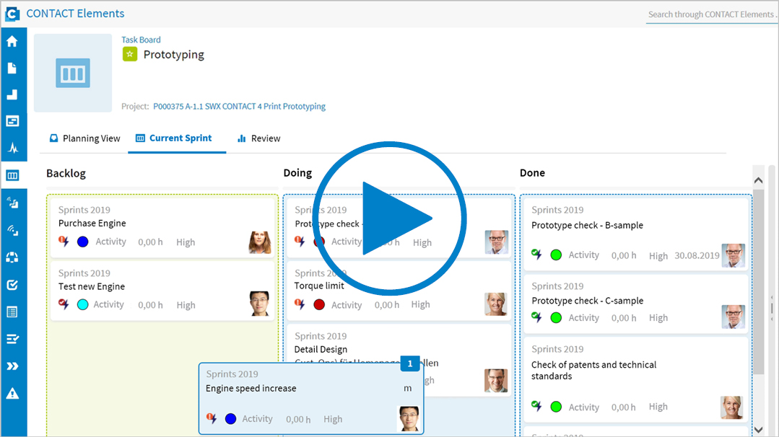Click the assignee avatar on Purchase Engine card
779x437 pixels.
260,242
